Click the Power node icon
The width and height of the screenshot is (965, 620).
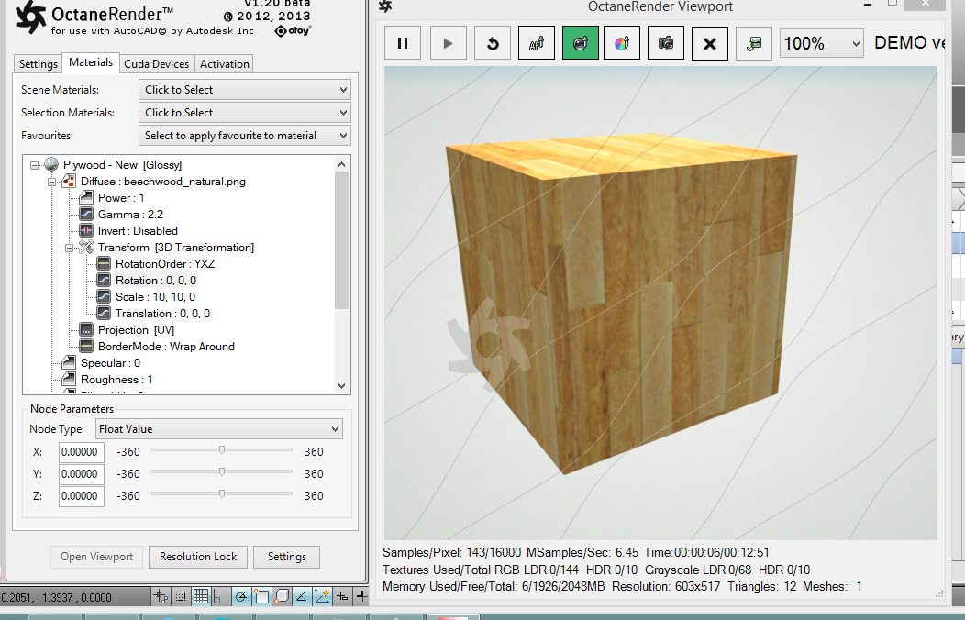(x=86, y=197)
